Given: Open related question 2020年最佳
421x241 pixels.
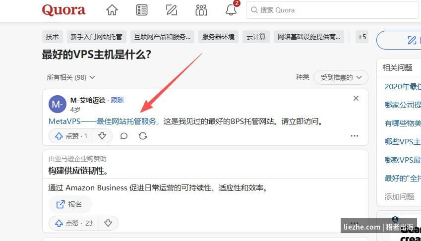Looking at the screenshot, I should click(403, 86).
